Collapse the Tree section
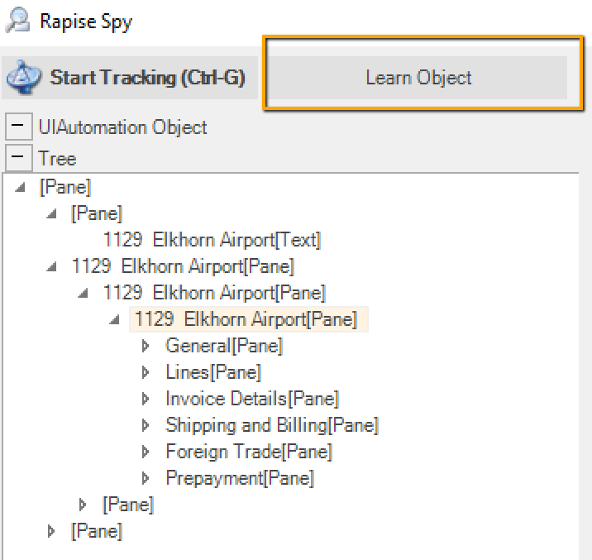Viewport: 592px width, 560px height. coord(17,158)
